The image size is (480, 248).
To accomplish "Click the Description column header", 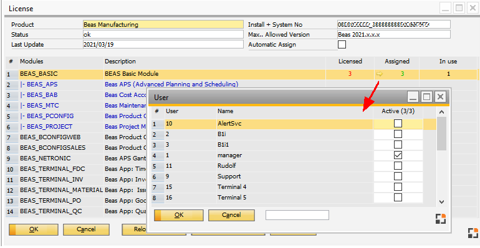I will point(214,62).
